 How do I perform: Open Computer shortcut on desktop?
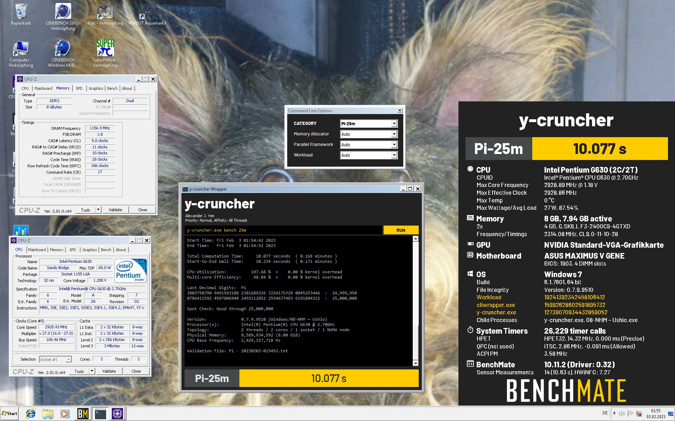coord(21,54)
